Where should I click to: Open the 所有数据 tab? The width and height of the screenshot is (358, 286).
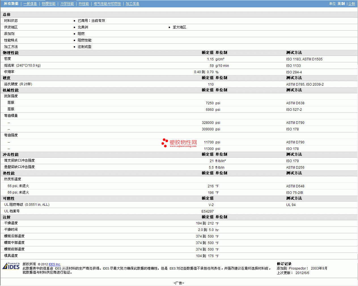(11, 4)
